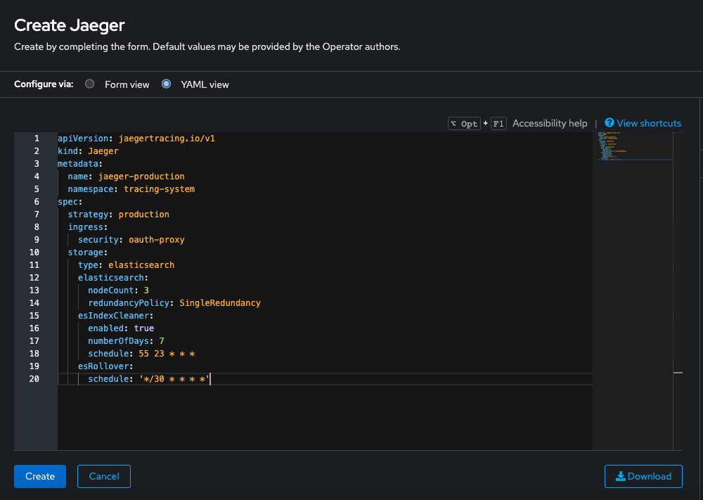The image size is (703, 500).
Task: Click the SingleRedundancy policy value
Action: click(x=219, y=302)
